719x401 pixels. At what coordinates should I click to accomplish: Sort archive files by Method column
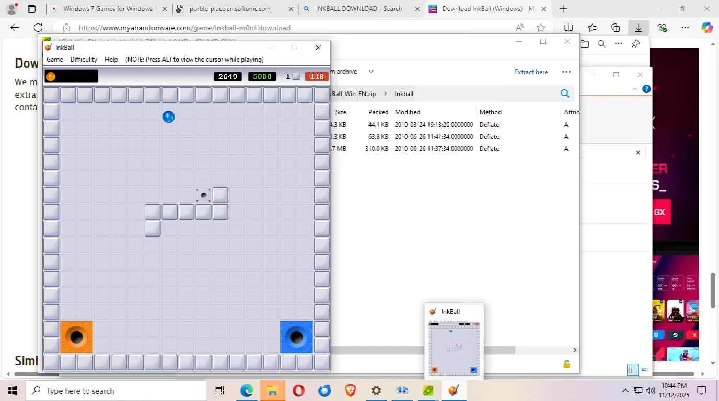point(491,112)
